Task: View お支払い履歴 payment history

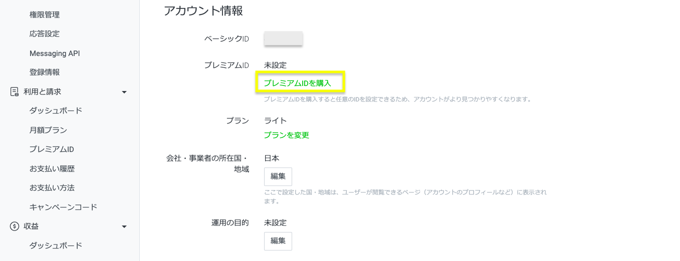Action: click(52, 169)
